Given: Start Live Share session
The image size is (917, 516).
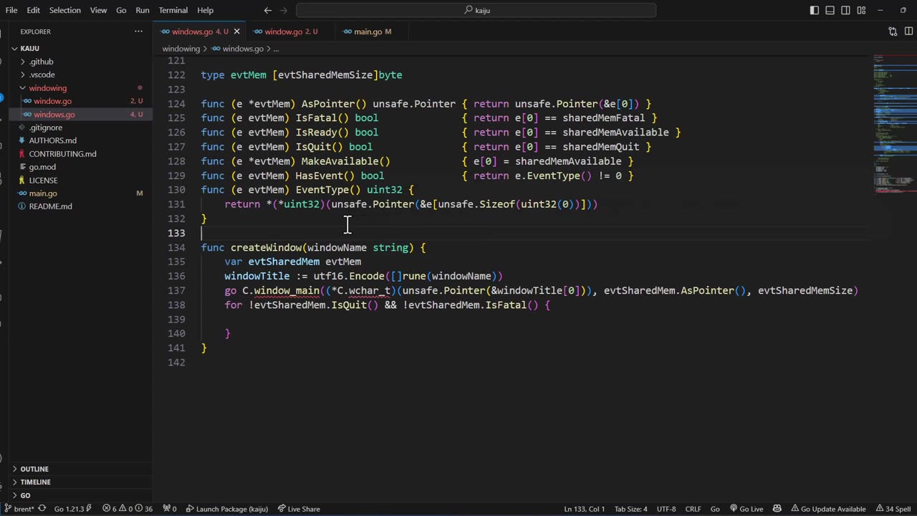Looking at the screenshot, I should [x=299, y=509].
